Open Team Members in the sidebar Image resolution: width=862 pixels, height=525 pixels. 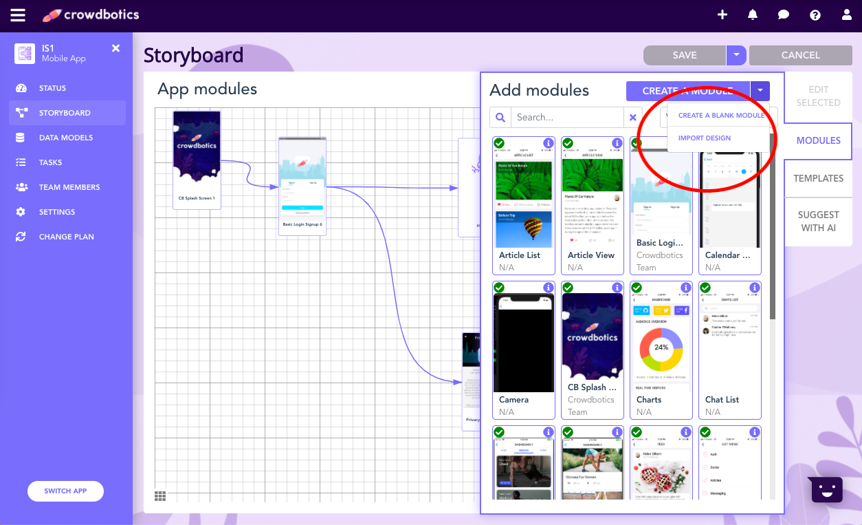[x=67, y=187]
